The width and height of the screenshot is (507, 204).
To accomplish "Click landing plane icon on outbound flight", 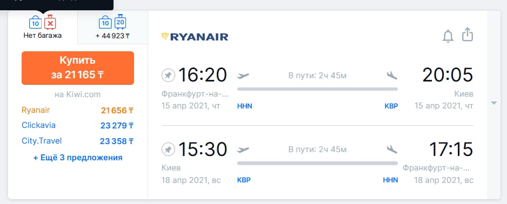I will coord(392,76).
